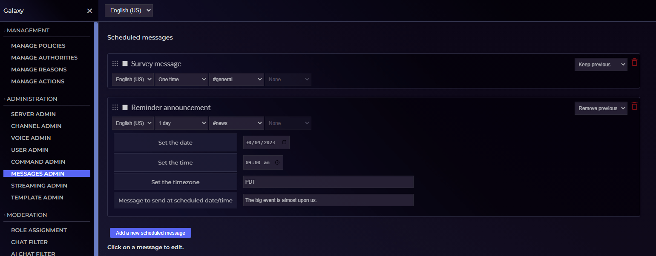Click Add a new scheduled message

pos(150,233)
